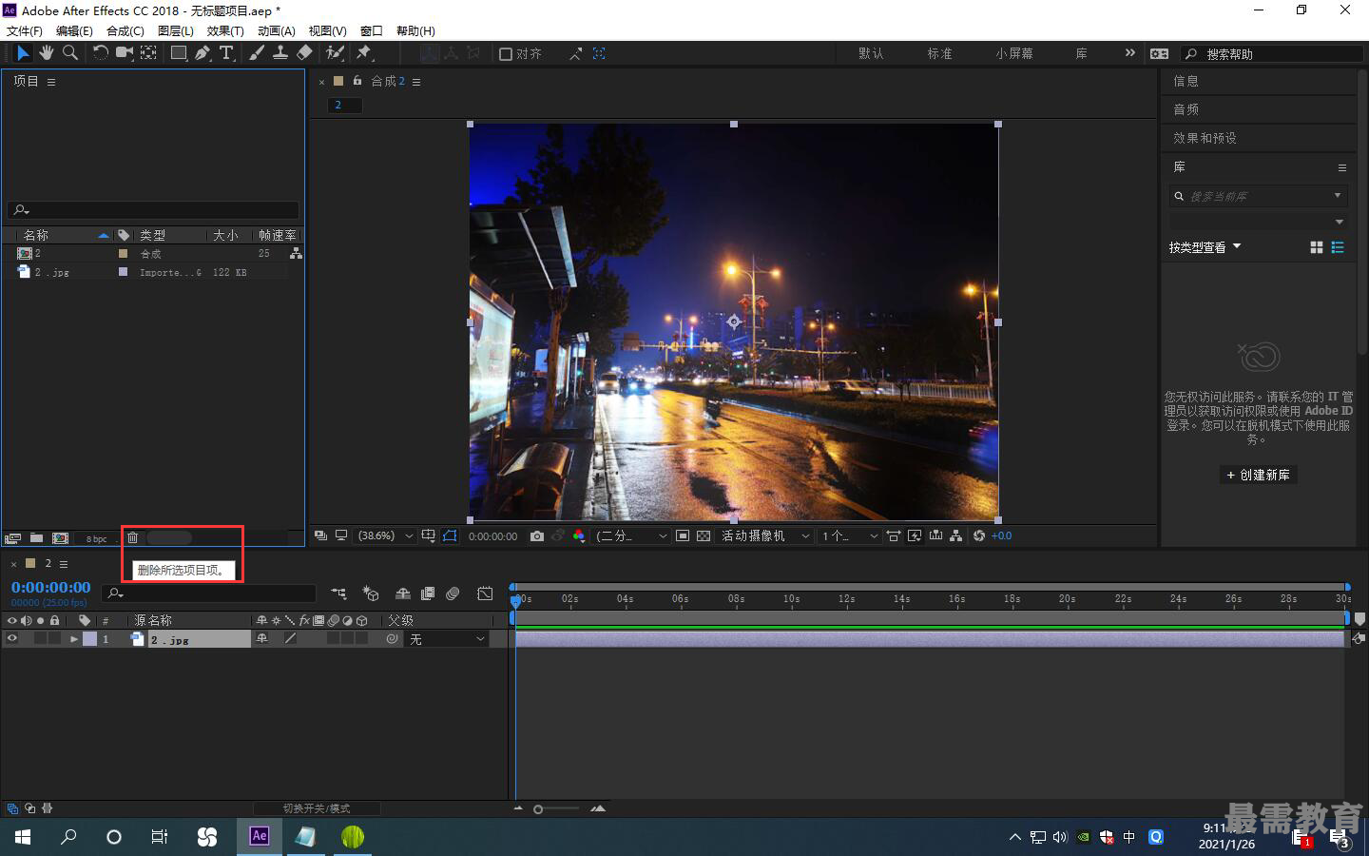Expand the 2.jpg layer properties triangle
1369x856 pixels.
pyautogui.click(x=74, y=639)
